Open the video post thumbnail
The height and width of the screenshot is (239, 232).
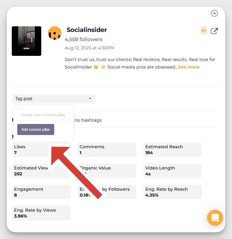pos(27,41)
